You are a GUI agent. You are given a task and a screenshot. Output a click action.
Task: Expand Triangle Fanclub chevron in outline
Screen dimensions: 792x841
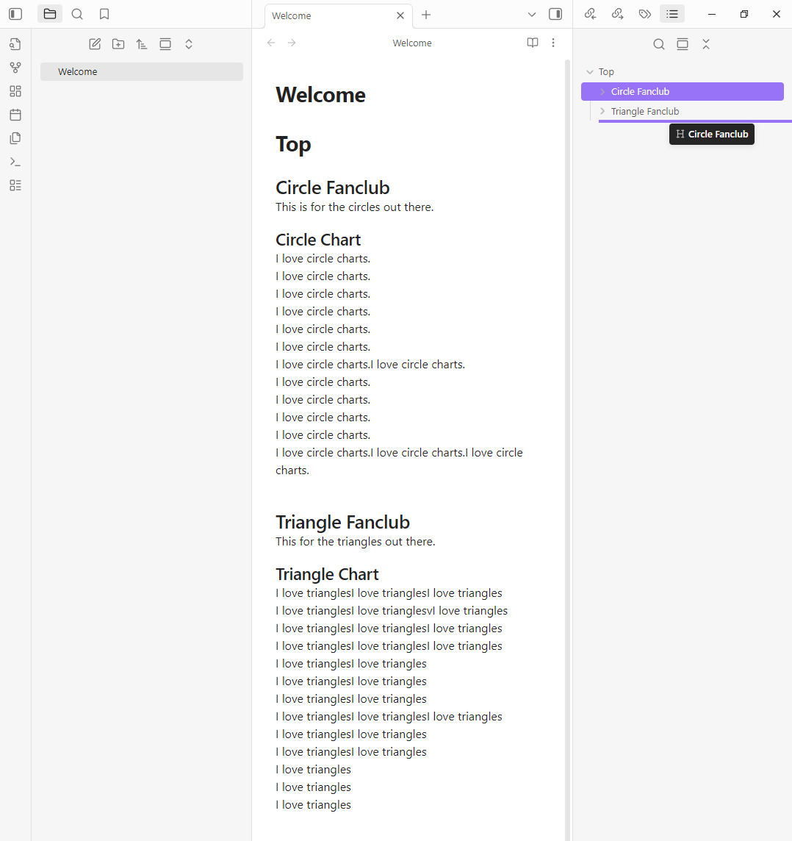click(602, 111)
